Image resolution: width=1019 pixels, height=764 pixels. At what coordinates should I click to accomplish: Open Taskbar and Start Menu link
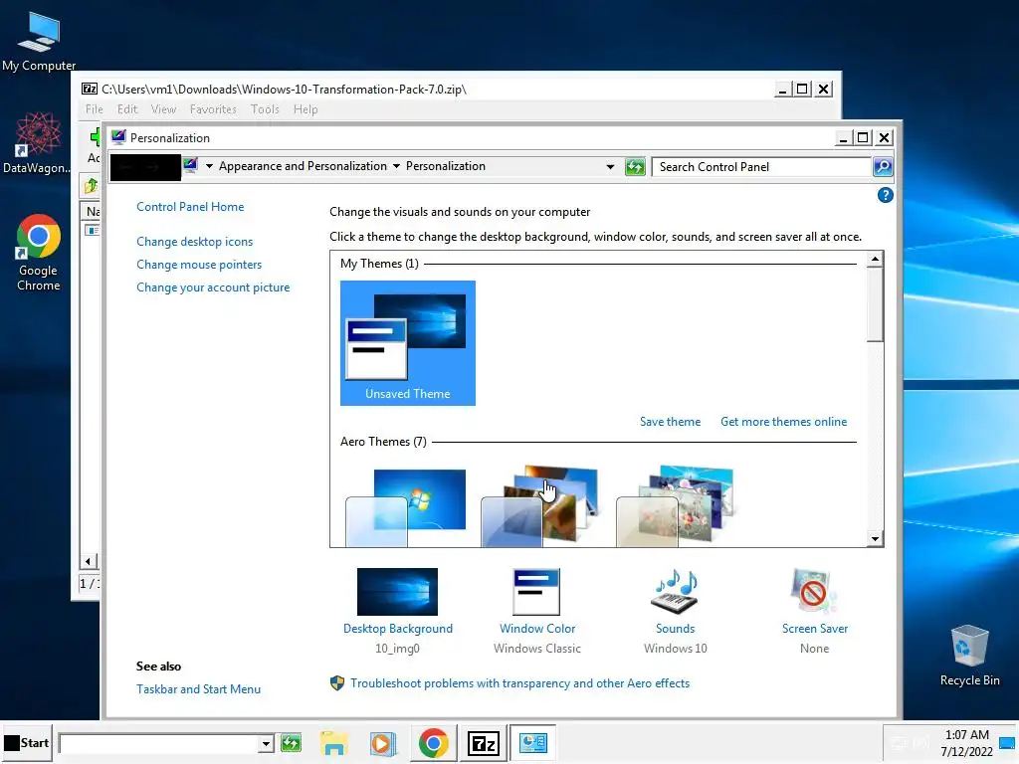[198, 689]
